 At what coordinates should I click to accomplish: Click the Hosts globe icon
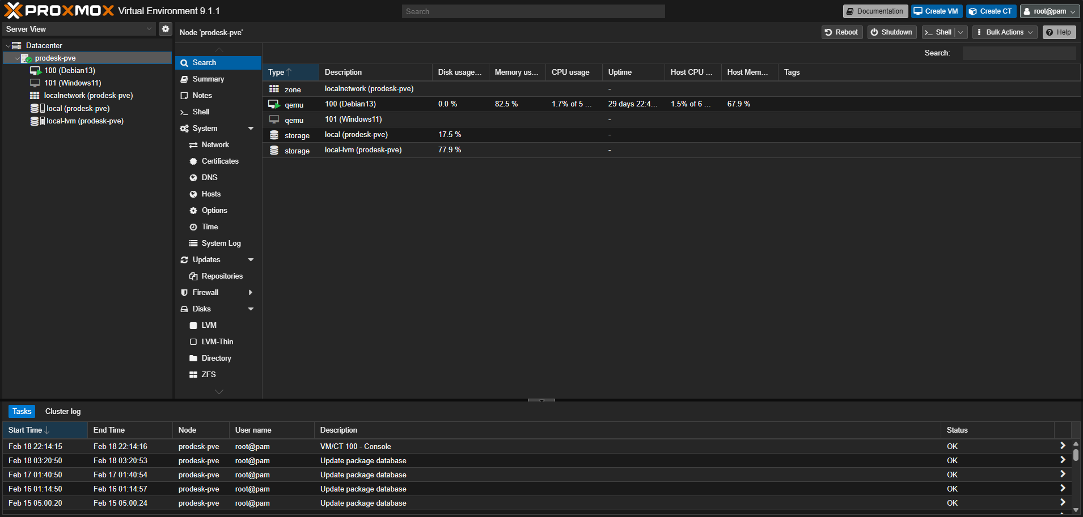point(193,194)
